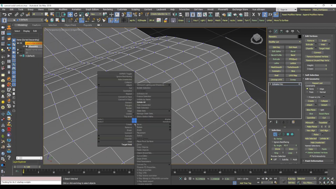The image size is (336, 189).
Task: Click the Select Object cursor icon
Action: pos(46,14)
